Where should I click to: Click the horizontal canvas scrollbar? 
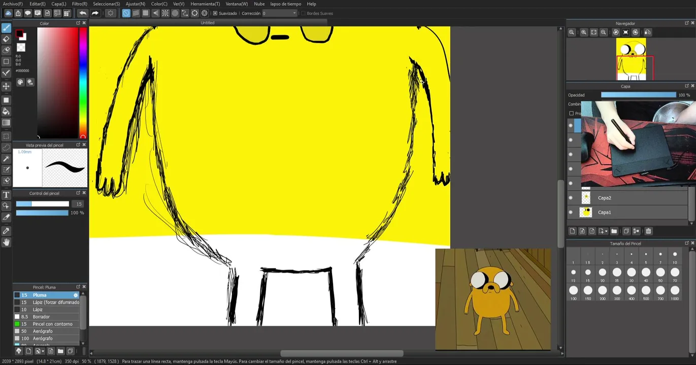(x=342, y=353)
